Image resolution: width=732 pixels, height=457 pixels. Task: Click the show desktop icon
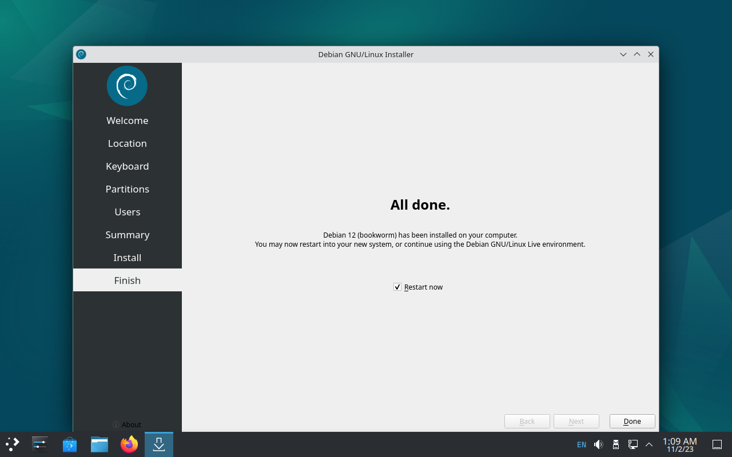coord(717,444)
